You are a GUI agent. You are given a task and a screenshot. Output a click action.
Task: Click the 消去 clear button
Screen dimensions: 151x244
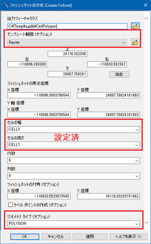coord(119,74)
